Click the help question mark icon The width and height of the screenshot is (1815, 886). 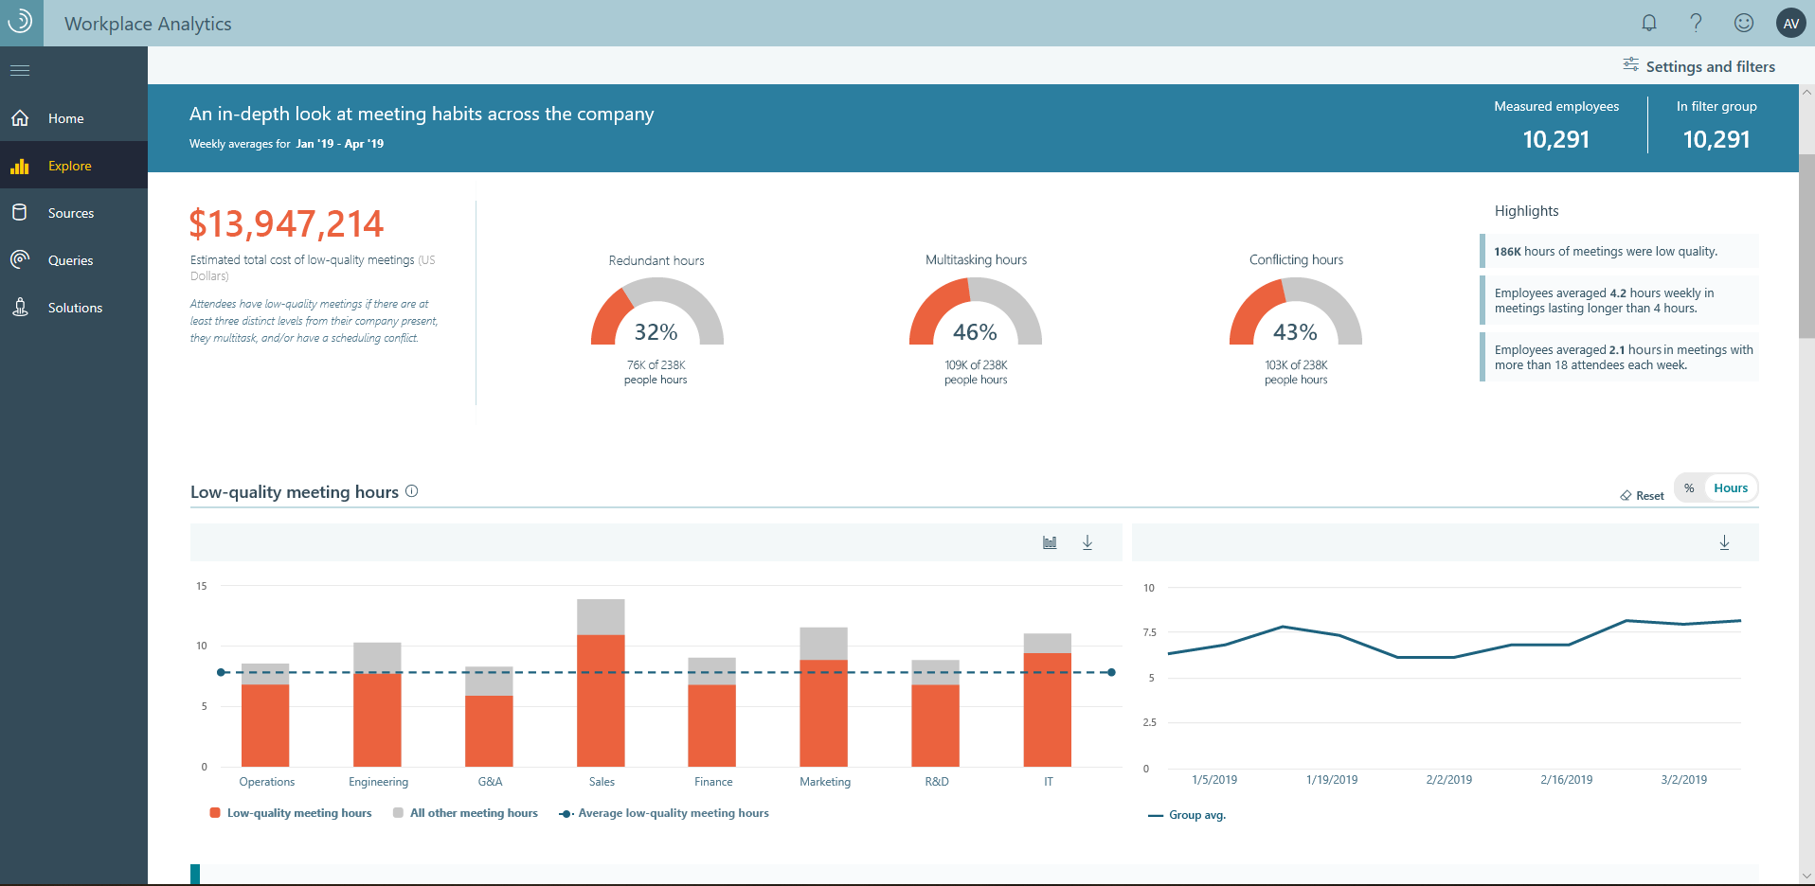1696,23
